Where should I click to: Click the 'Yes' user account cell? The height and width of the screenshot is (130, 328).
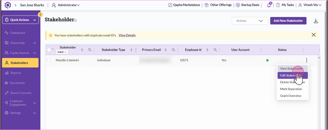(224, 60)
